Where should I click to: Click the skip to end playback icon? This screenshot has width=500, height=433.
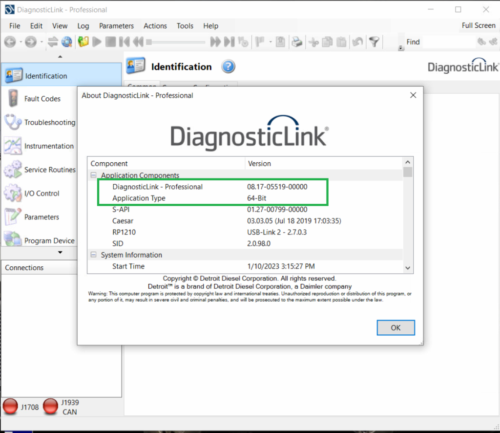coord(229,42)
